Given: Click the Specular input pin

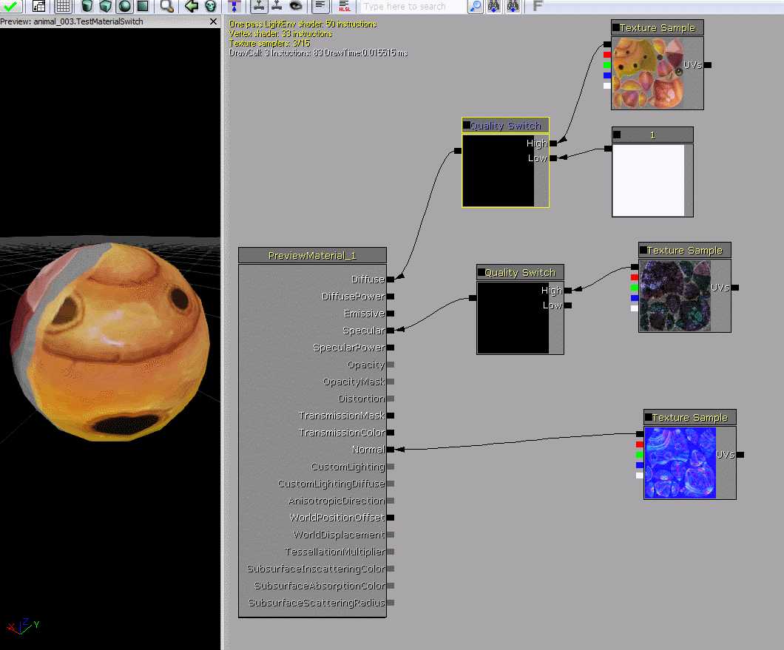Looking at the screenshot, I should (391, 331).
